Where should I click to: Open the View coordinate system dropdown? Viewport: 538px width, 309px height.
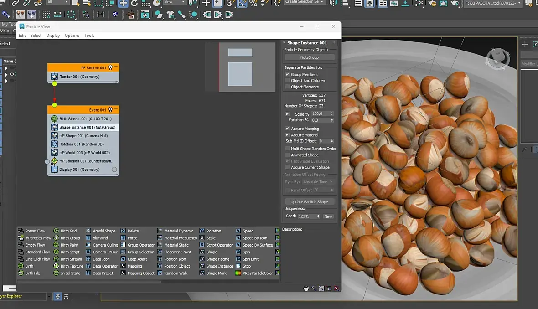coord(174,2)
